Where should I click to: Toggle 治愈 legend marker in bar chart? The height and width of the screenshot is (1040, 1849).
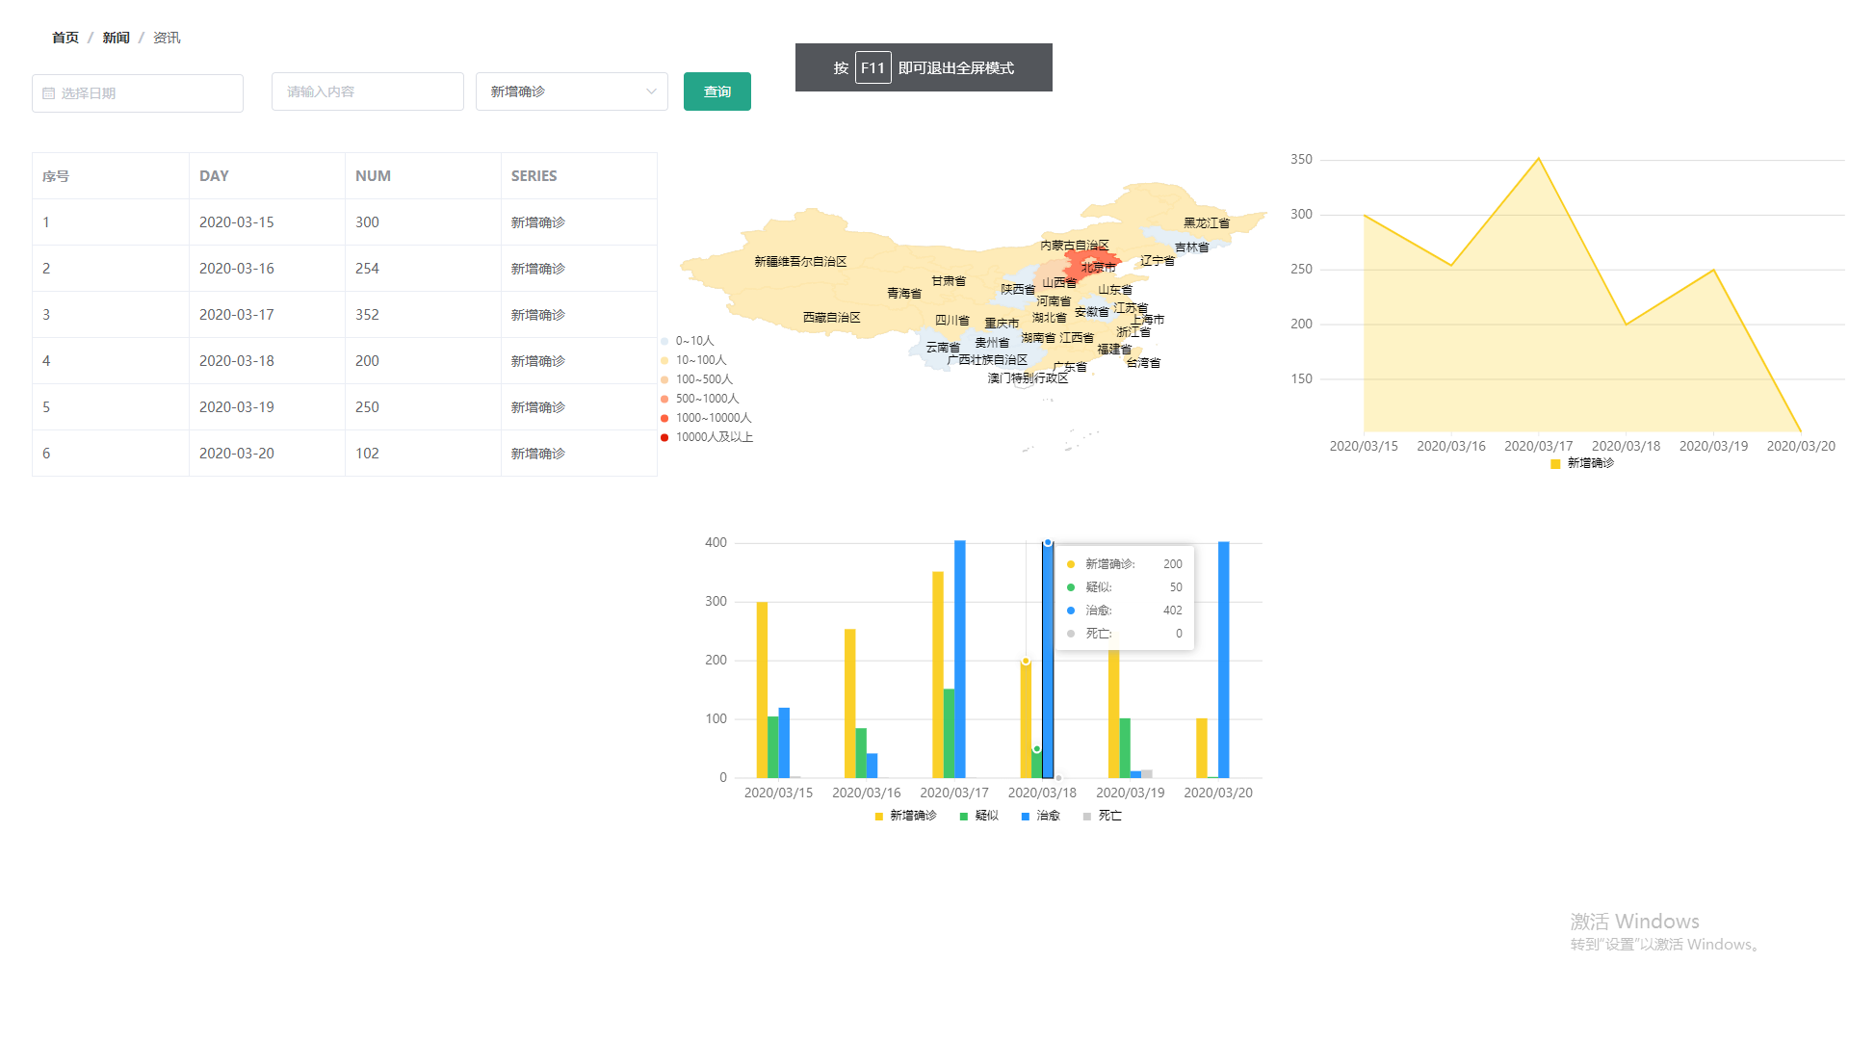click(x=1026, y=816)
